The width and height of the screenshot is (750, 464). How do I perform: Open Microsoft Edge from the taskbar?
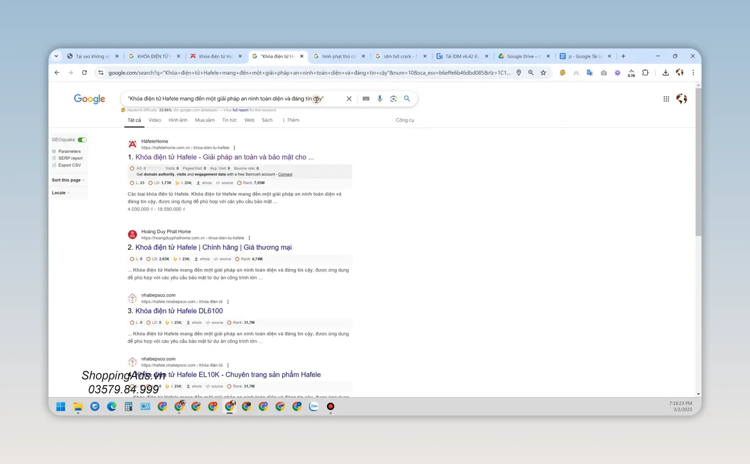[x=112, y=406]
